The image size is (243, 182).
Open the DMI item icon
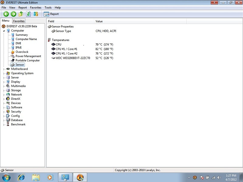[x=13, y=43]
